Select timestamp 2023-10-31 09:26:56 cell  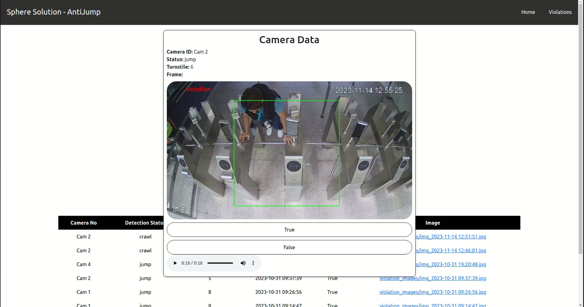(x=278, y=292)
